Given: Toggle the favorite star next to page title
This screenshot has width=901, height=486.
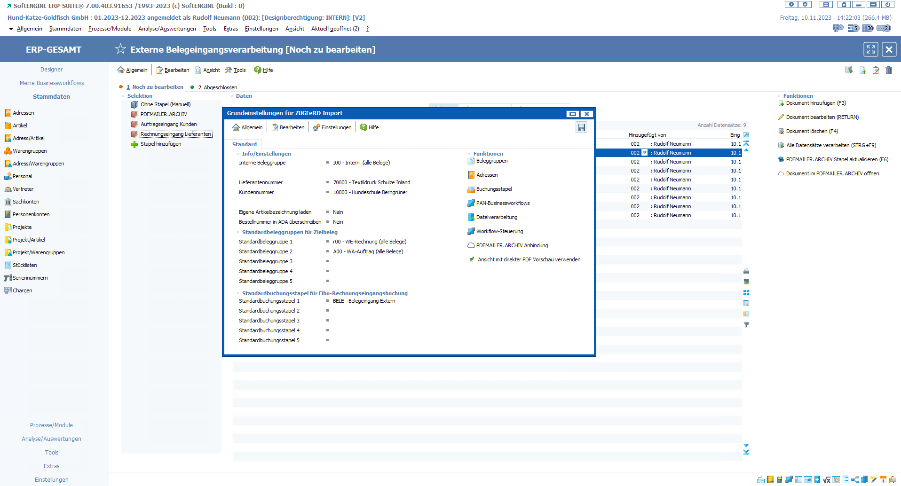Looking at the screenshot, I should pyautogui.click(x=120, y=49).
